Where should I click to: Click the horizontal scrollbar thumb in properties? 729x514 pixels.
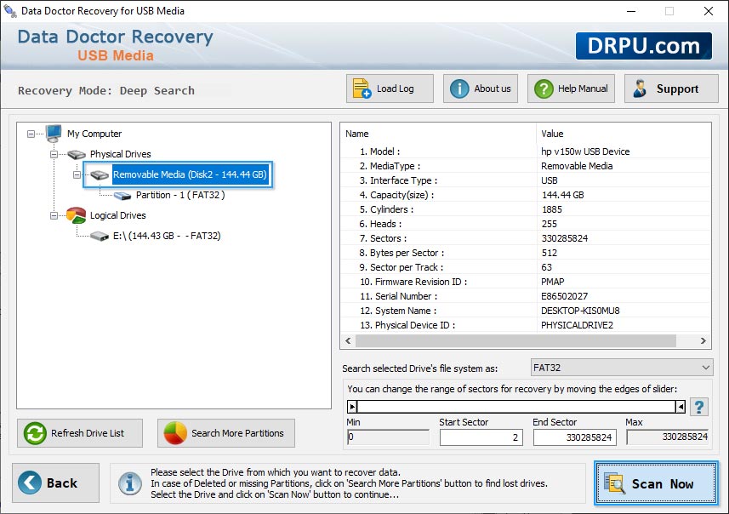515,341
